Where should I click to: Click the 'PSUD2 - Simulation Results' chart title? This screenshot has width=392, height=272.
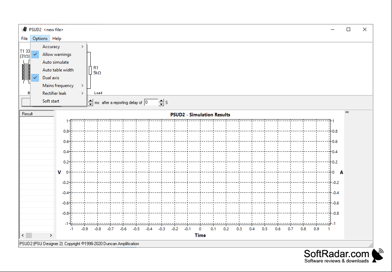coord(200,115)
